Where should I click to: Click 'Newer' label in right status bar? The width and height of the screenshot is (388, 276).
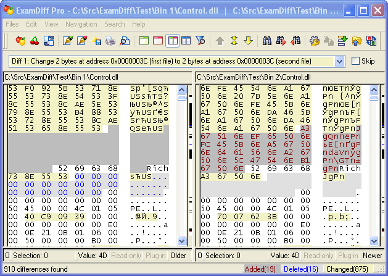coord(372,256)
